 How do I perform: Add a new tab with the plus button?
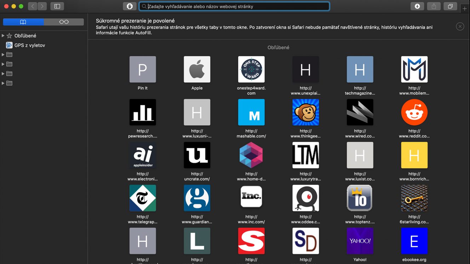465,8
